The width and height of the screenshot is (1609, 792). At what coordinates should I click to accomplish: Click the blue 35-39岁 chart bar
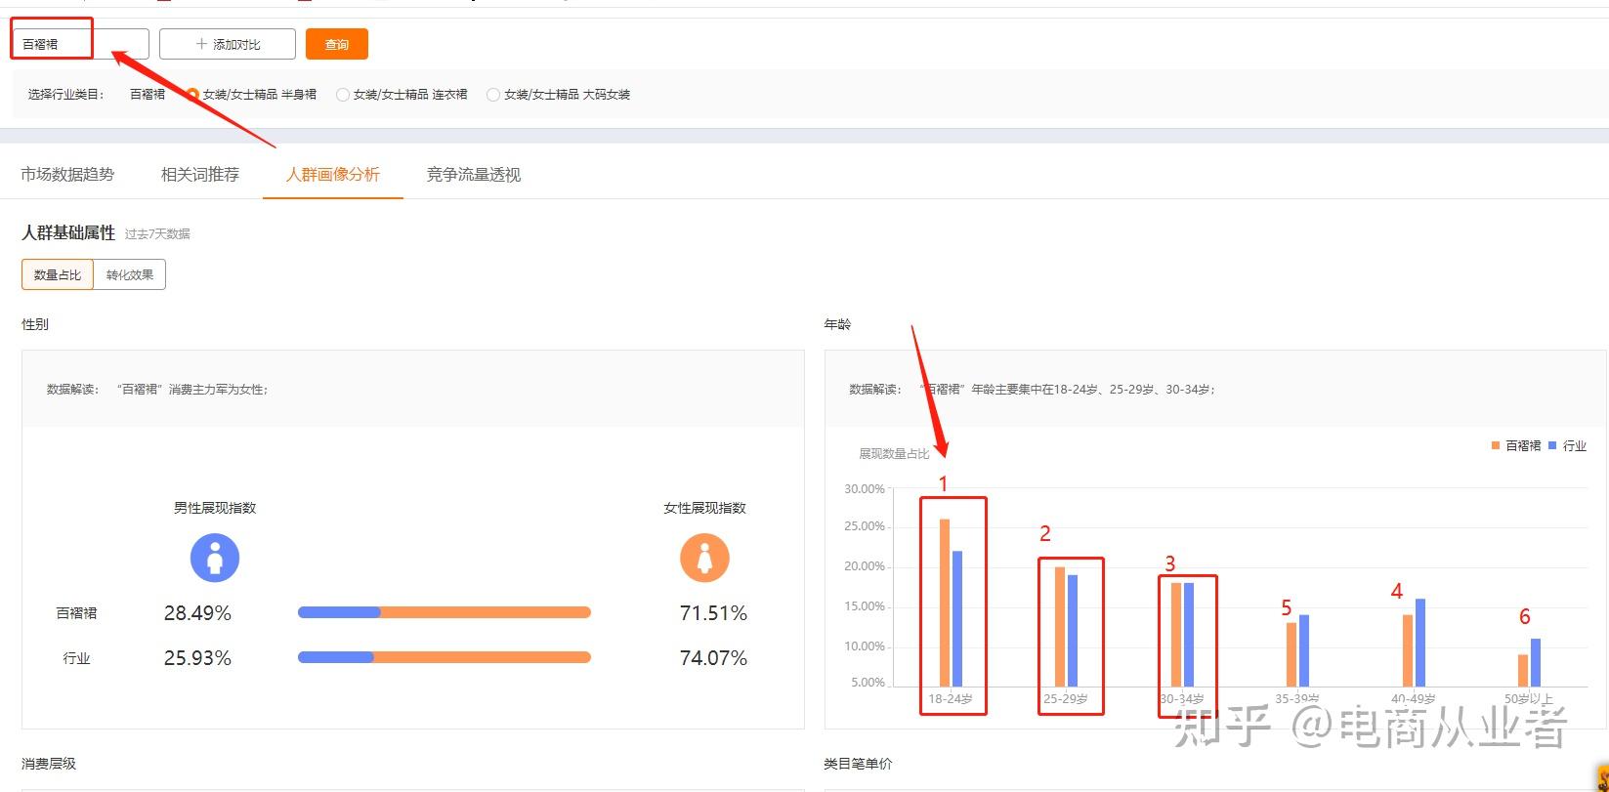(x=1304, y=650)
